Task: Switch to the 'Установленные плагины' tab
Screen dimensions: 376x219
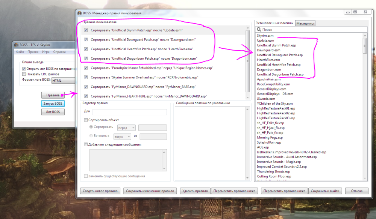Action: [274, 23]
